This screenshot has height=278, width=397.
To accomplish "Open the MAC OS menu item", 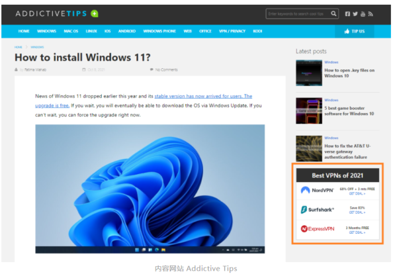I will pos(71,31).
